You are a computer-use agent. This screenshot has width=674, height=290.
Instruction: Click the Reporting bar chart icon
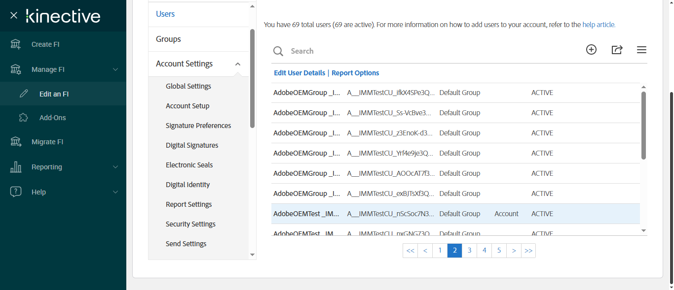(x=16, y=167)
